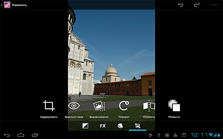Switch to the exposure contrast tab

point(85,126)
